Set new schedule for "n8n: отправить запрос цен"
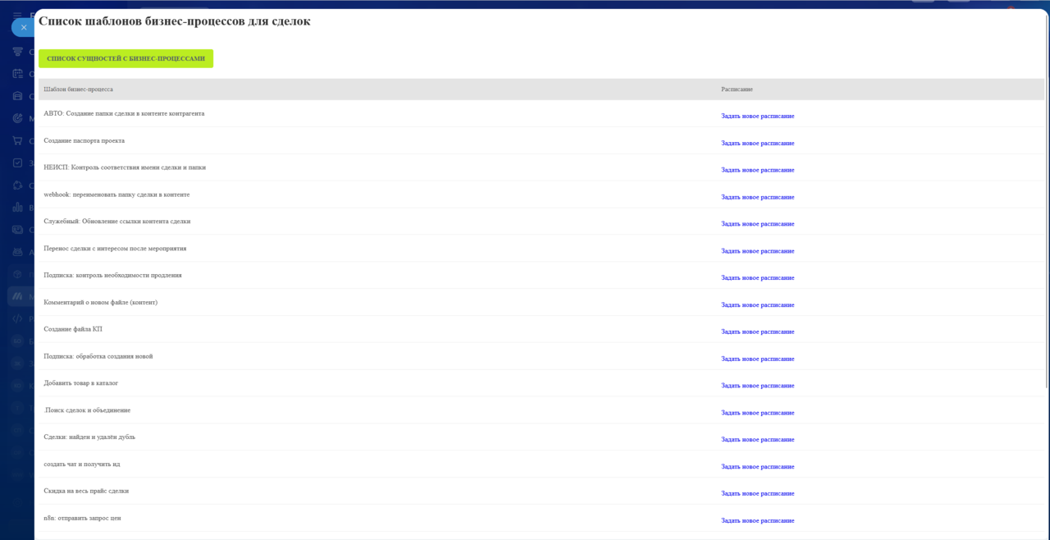This screenshot has height=540, width=1050. 757,520
